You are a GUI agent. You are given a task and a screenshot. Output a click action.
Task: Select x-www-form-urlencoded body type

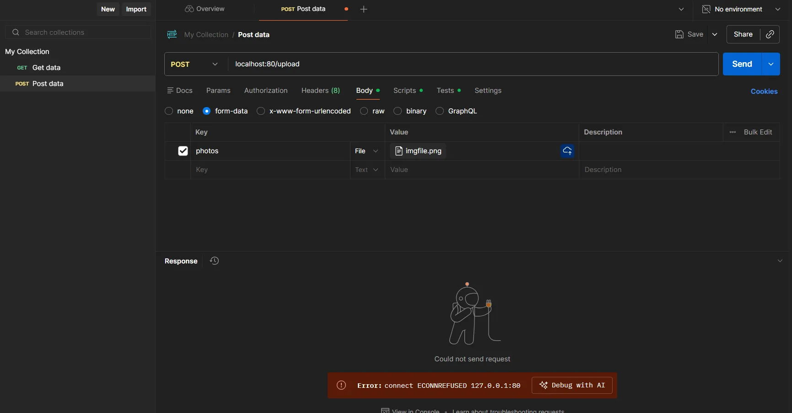click(261, 111)
